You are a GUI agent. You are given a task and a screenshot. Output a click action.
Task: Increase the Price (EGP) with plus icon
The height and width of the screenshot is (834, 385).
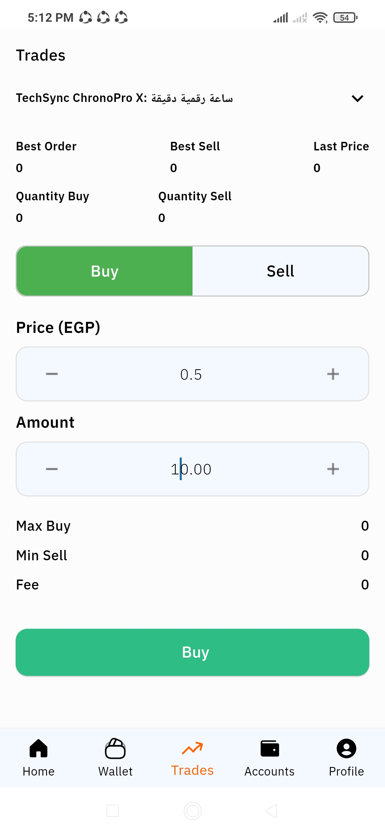point(333,374)
